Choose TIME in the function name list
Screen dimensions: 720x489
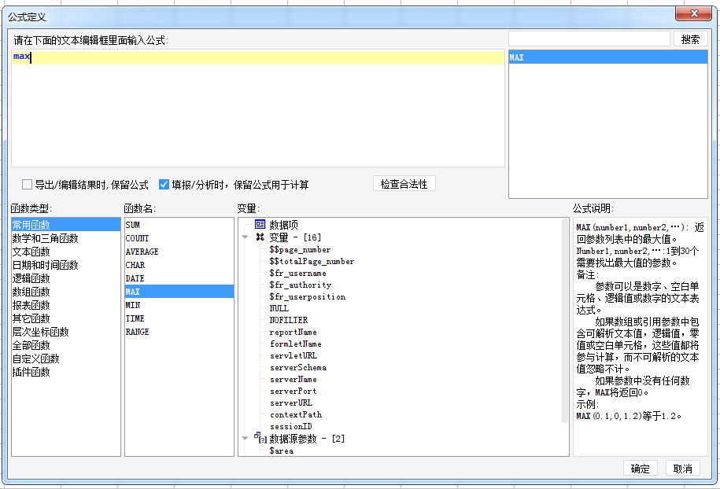179,318
